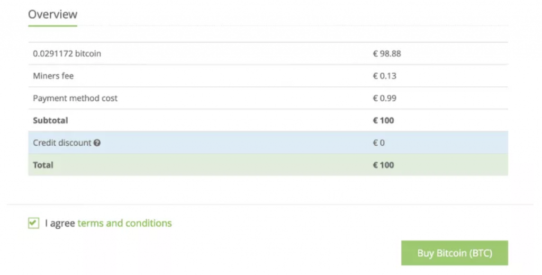Click the green underline beneath Overview
The width and height of the screenshot is (542, 275).
pyautogui.click(x=52, y=25)
